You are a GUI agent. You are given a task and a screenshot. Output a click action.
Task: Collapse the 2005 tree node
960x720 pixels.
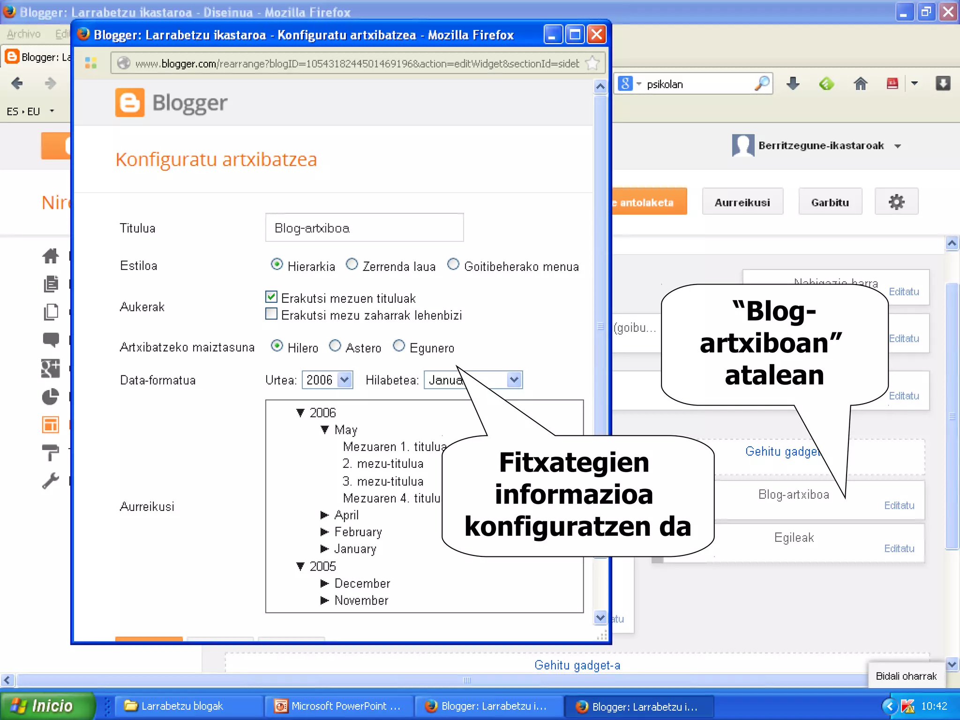tap(300, 567)
